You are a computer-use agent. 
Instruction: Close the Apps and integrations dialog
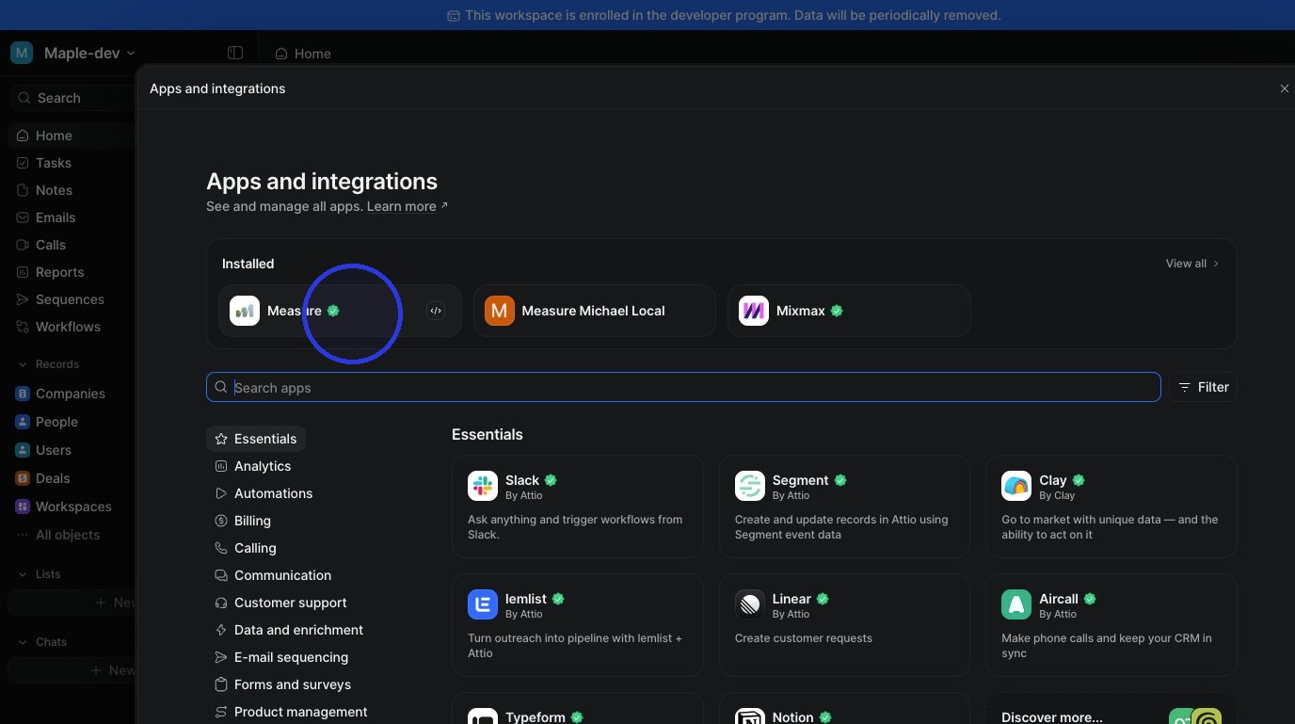pyautogui.click(x=1284, y=88)
